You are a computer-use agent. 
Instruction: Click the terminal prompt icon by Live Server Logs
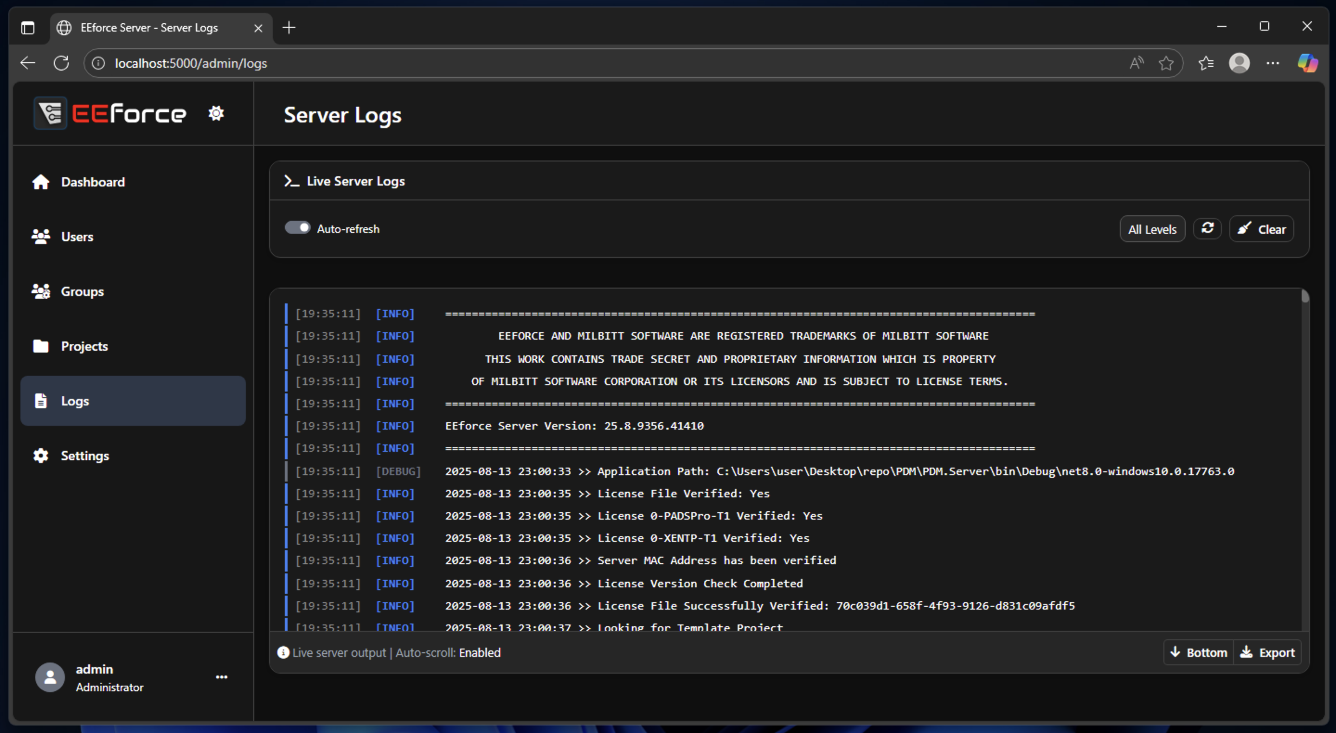(291, 181)
